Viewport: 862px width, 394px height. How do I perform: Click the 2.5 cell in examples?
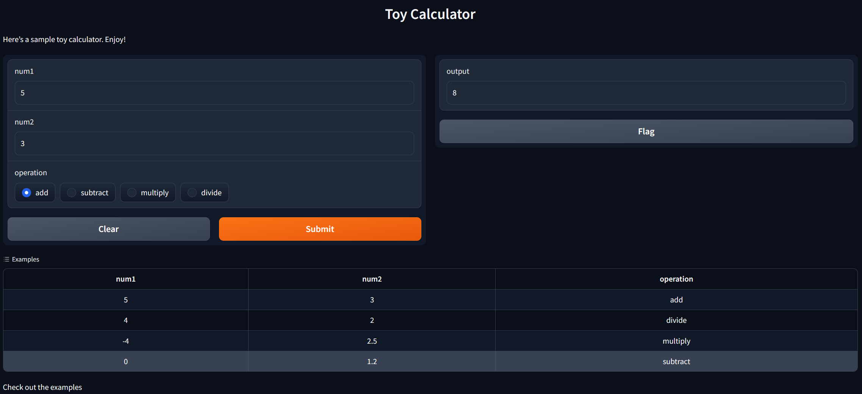coord(372,341)
